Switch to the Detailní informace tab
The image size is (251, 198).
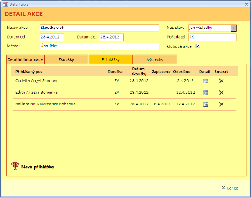coord(25,59)
